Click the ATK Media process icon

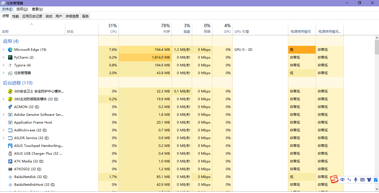(10, 161)
